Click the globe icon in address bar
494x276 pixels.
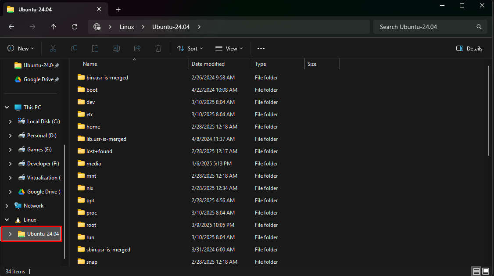point(97,27)
